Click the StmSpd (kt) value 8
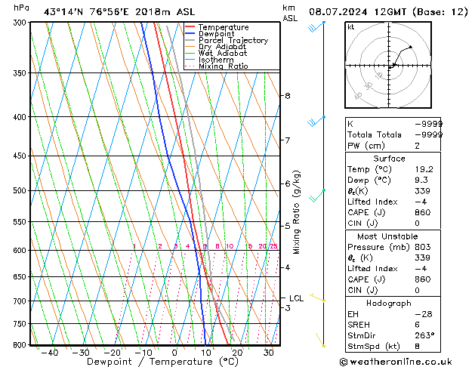Image resolution: width=475 pixels, height=367 pixels. 417,346
